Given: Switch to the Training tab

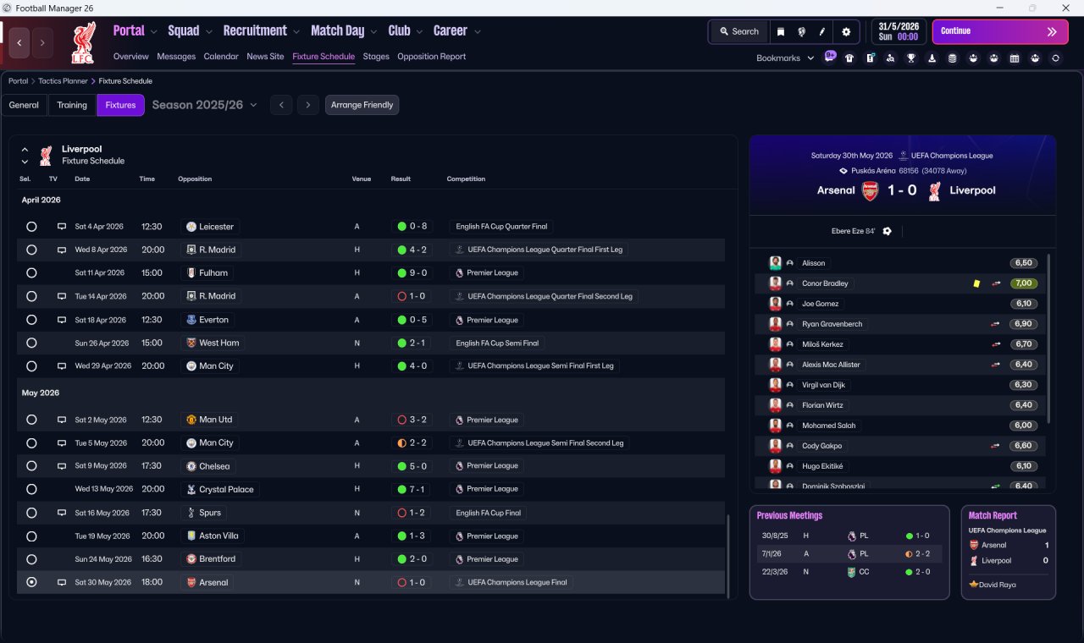Looking at the screenshot, I should tap(72, 105).
